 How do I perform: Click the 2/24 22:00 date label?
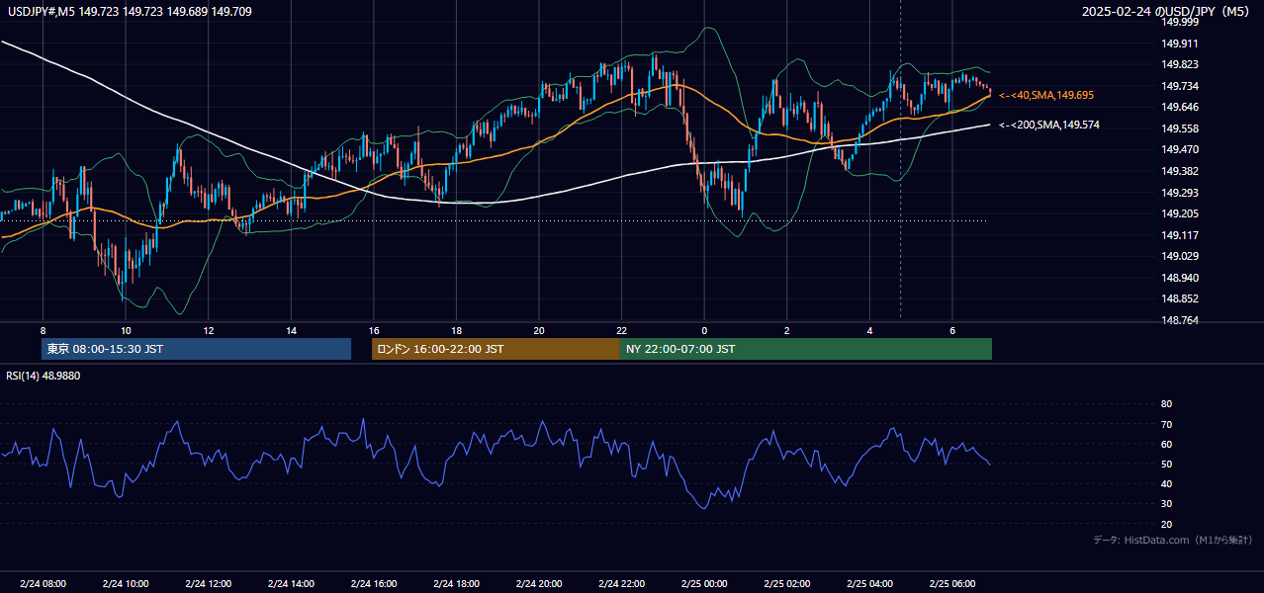tap(621, 584)
